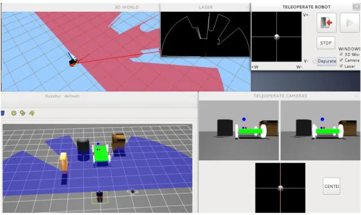The image size is (361, 215).
Task: Select the small robot with yellow selection box
Action: (99, 197)
